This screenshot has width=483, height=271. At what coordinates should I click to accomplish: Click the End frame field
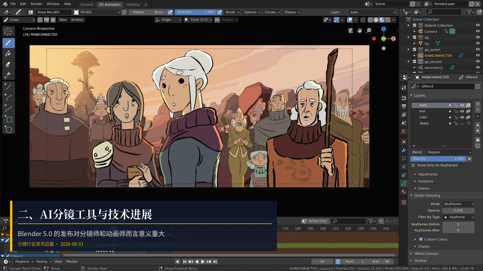[x=381, y=261]
